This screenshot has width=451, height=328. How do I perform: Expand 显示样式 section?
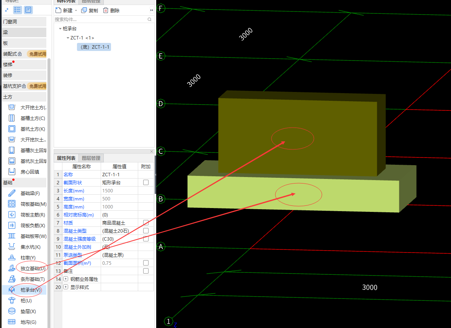point(65,287)
